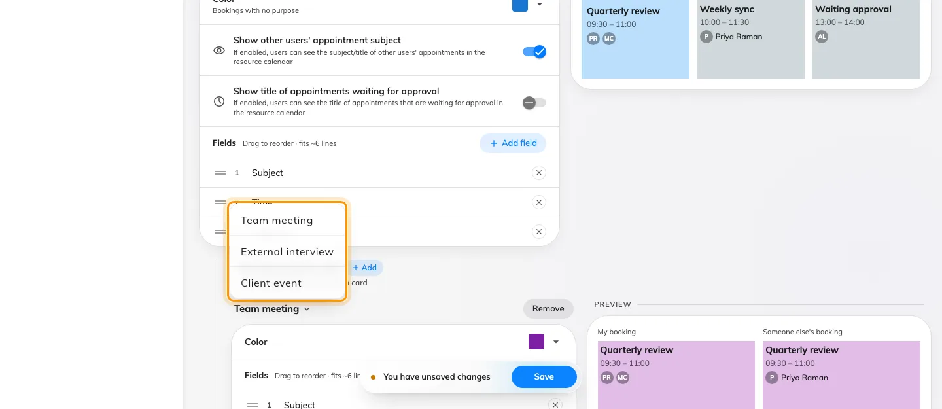Choose Client event from the menu
The width and height of the screenshot is (942, 409).
point(287,283)
